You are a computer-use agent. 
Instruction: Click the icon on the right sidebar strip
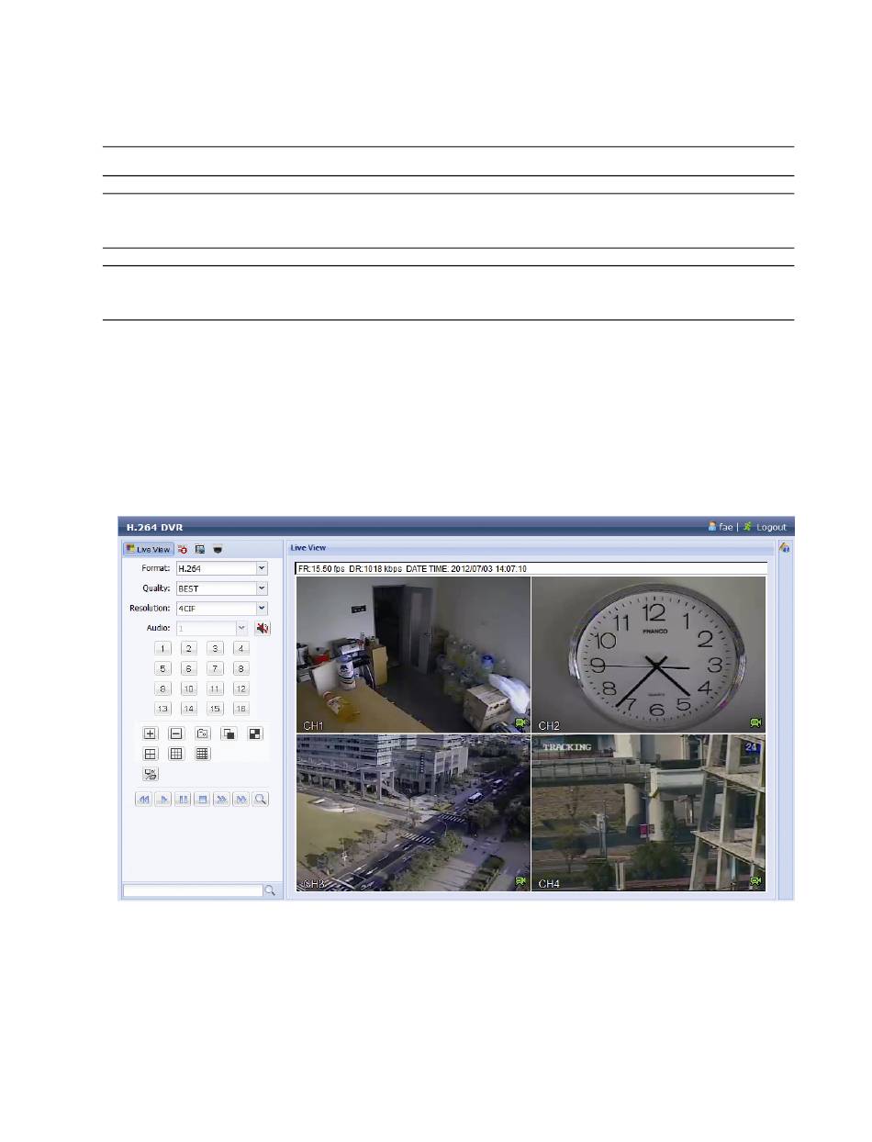[x=785, y=548]
